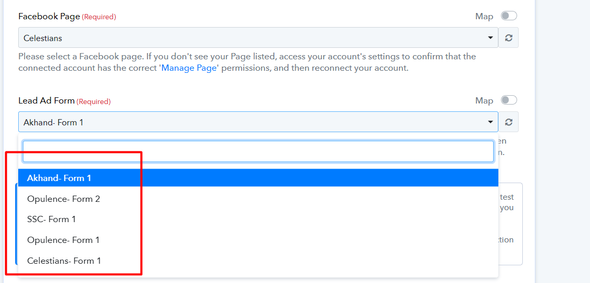
Task: Focus the dropdown search box
Action: pos(258,151)
